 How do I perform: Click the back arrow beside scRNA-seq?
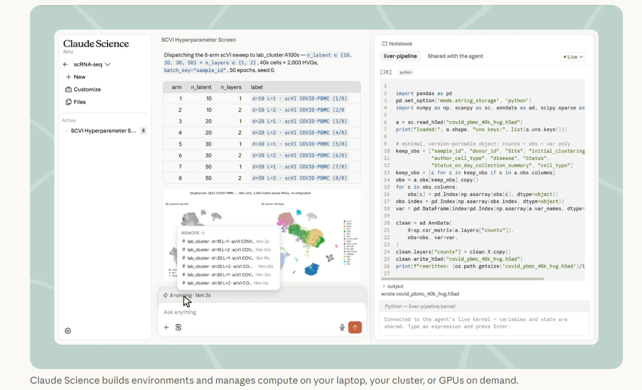65,64
